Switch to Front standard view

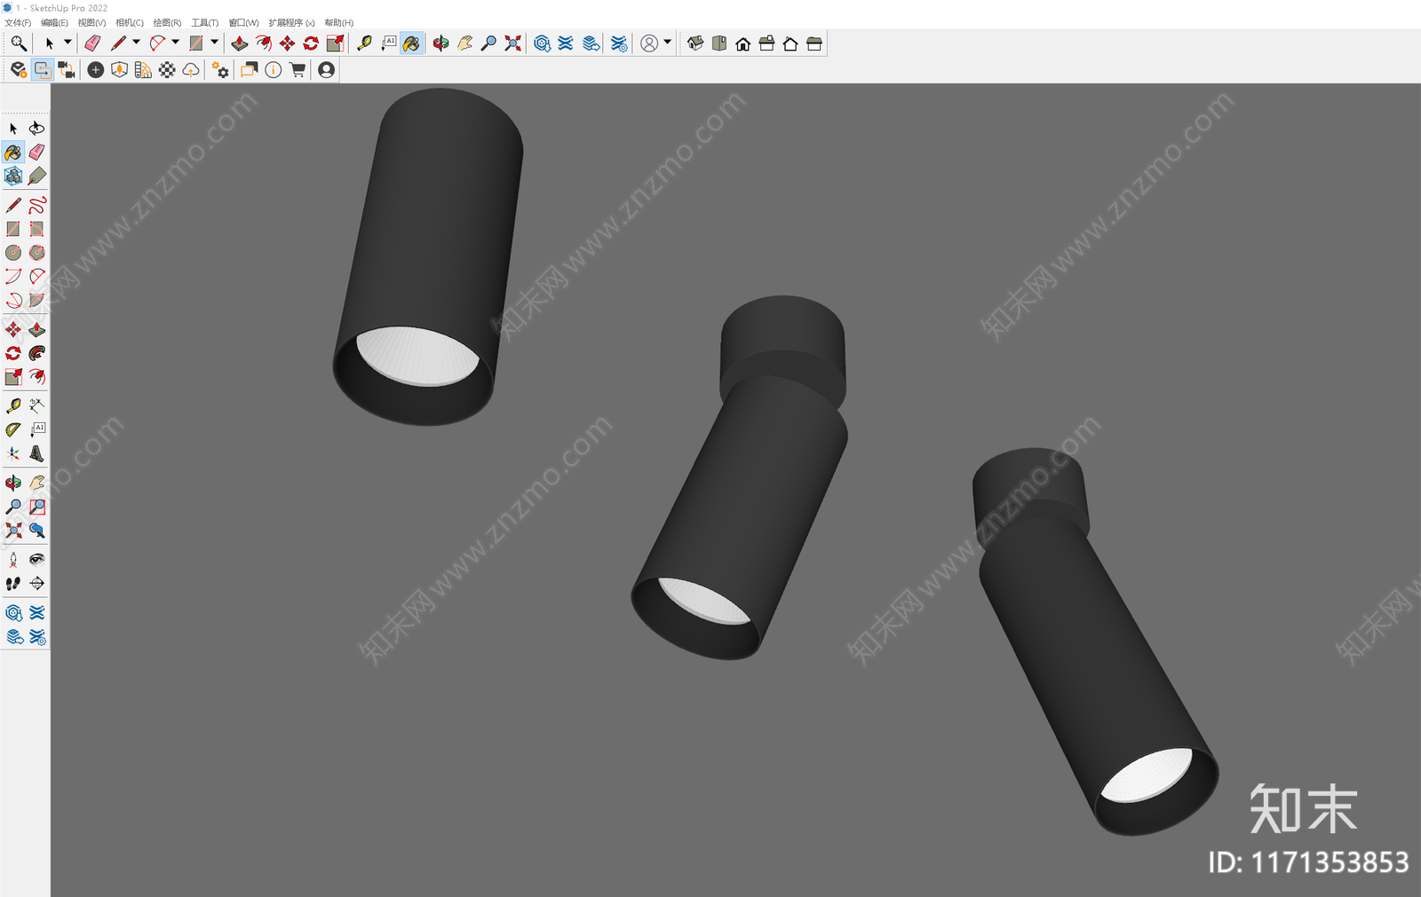pyautogui.click(x=743, y=43)
